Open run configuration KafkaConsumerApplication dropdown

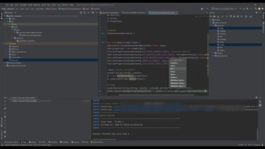(x=224, y=9)
